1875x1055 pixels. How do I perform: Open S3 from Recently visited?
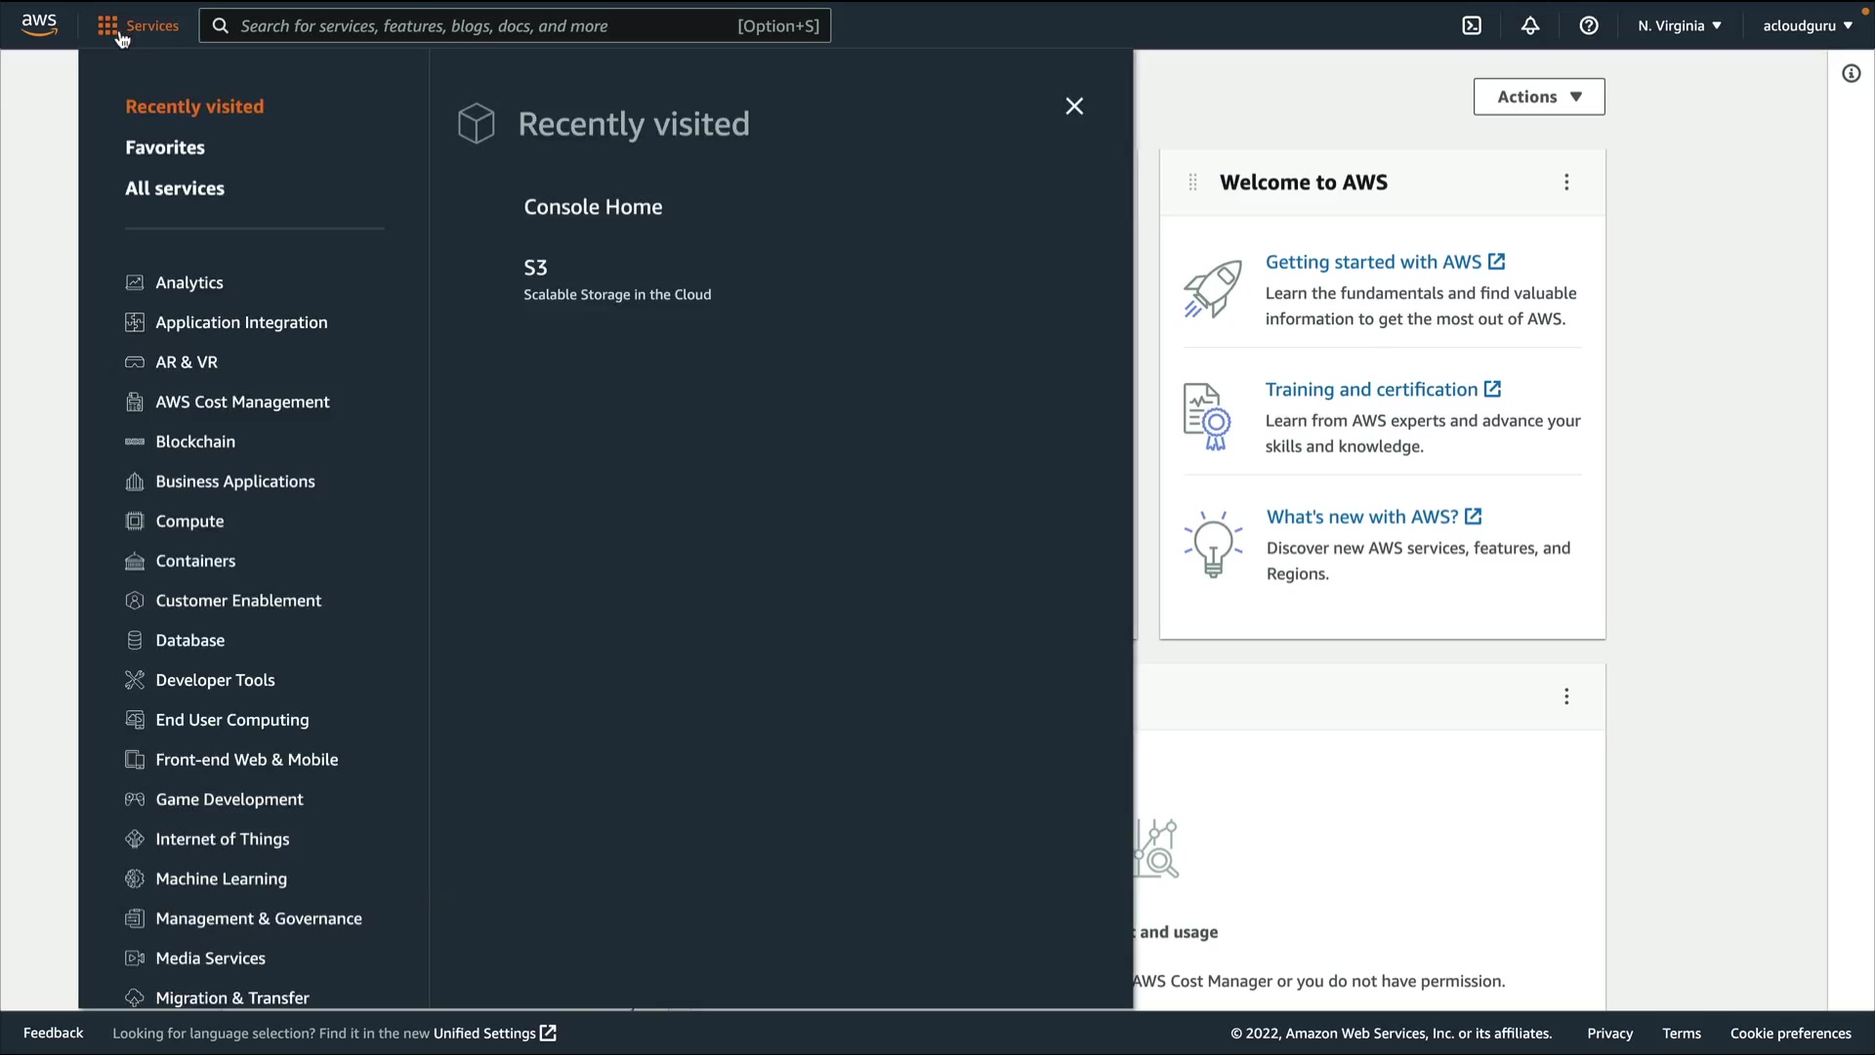point(535,268)
